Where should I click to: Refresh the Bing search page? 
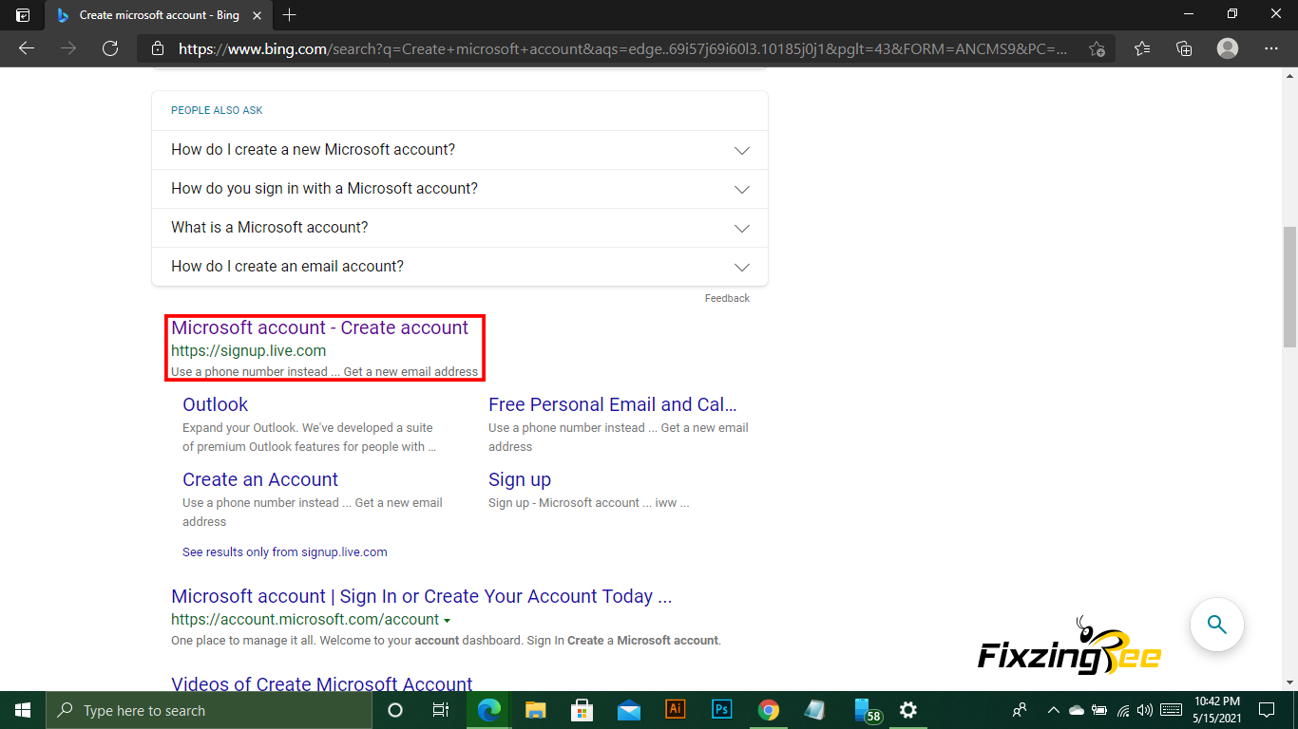(x=110, y=48)
